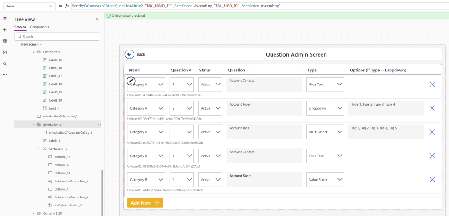Screen dimensions: 449x216
Task: Switch to the Components tab
Action: pos(40,27)
